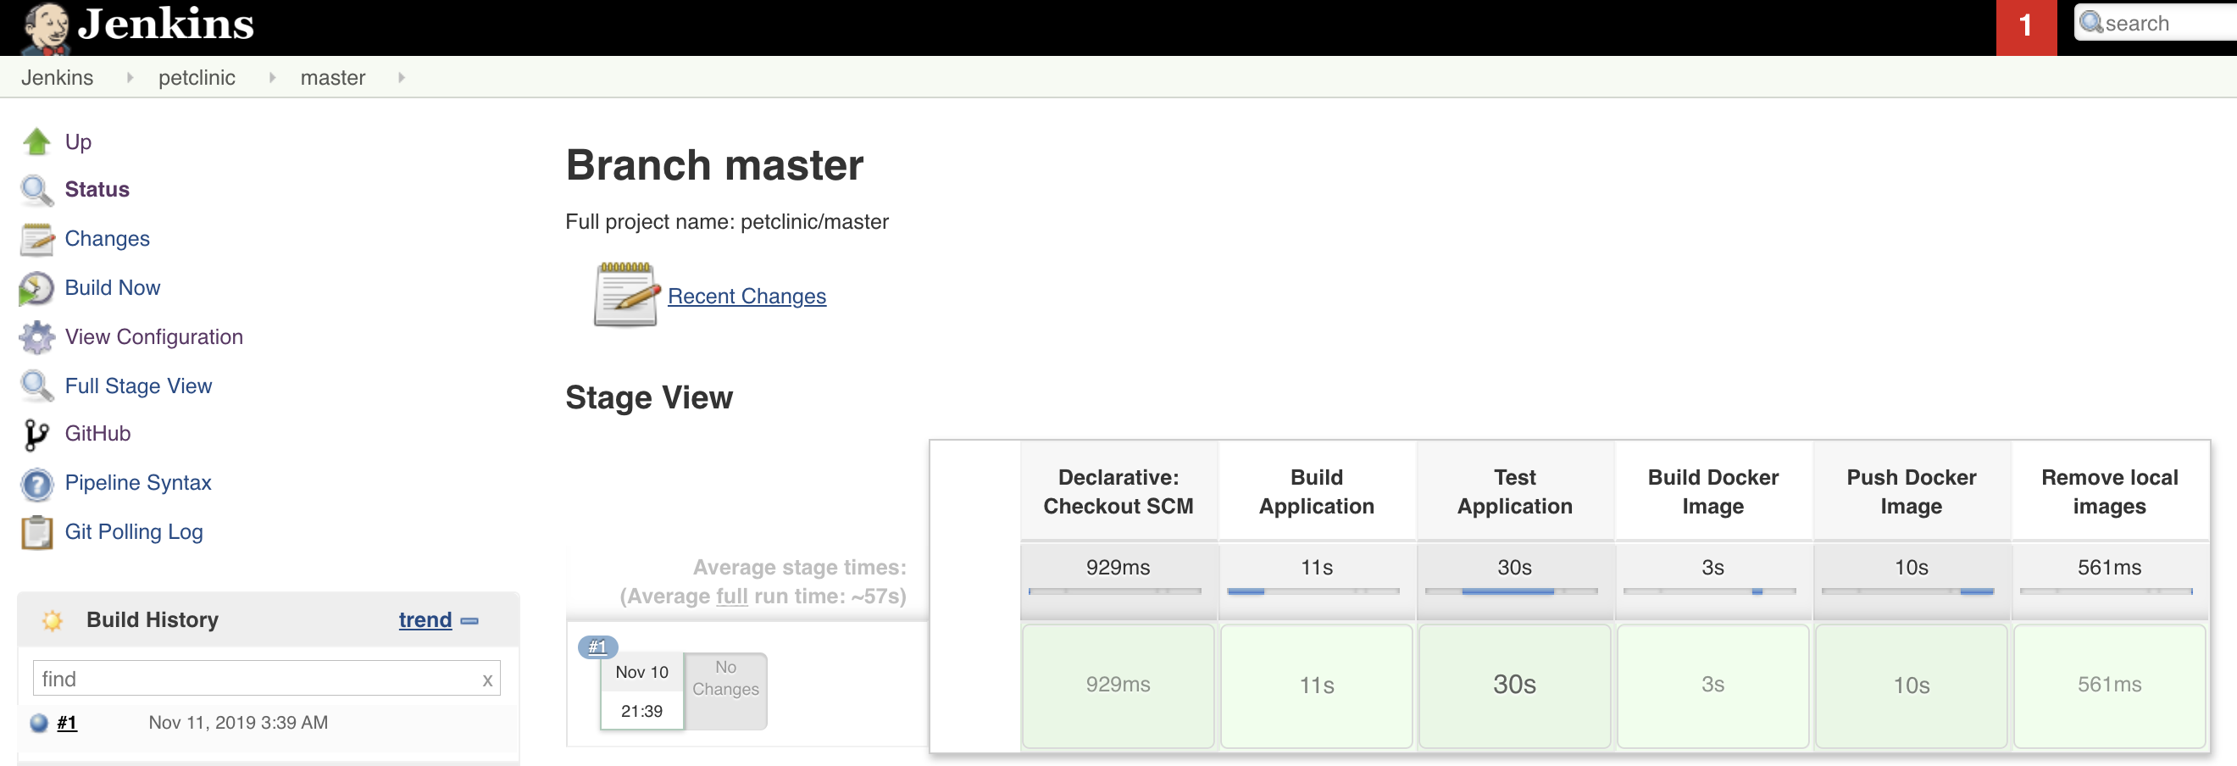The image size is (2237, 766).
Task: Click the Git Polling Log clipboard icon
Action: tap(36, 532)
